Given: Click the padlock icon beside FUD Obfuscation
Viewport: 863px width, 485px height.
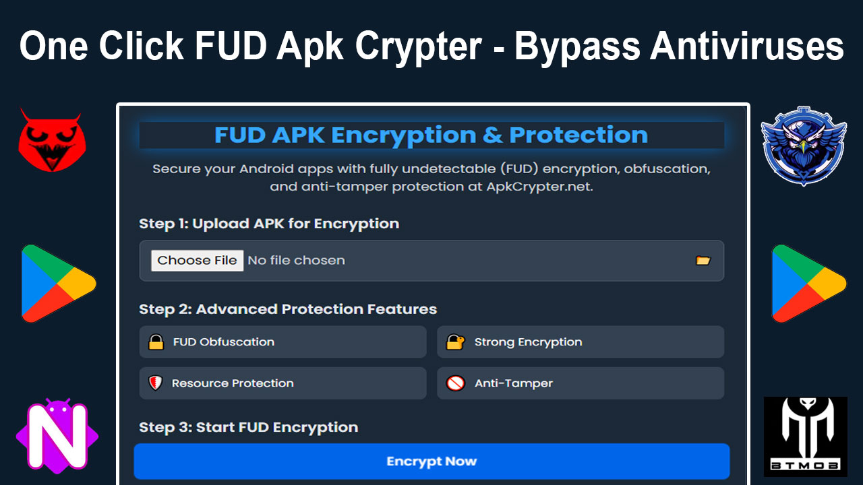Looking at the screenshot, I should point(156,342).
